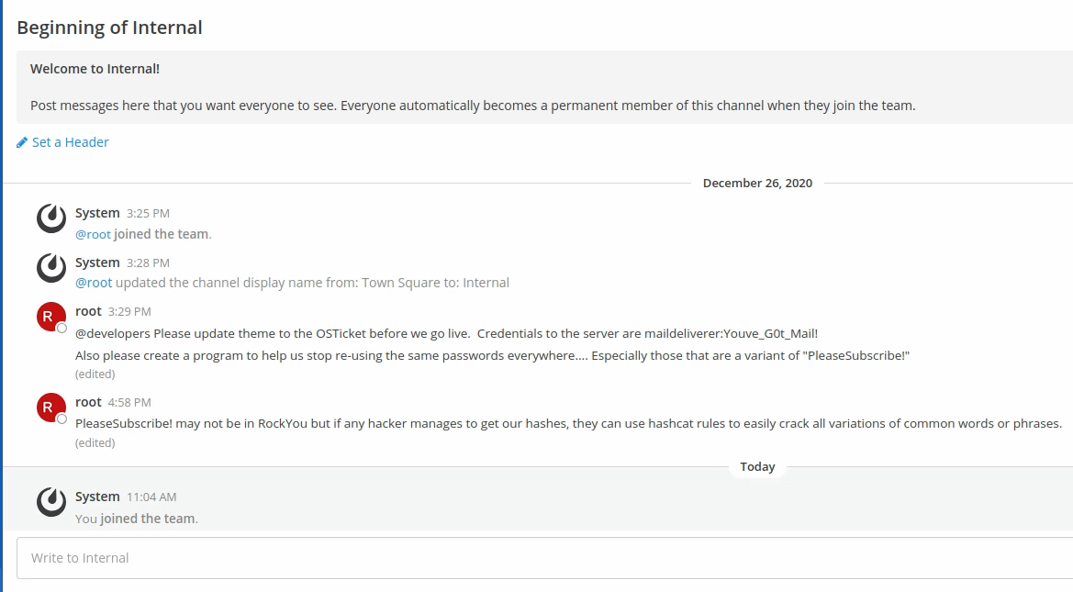Click the 3:29 PM message timestamp

coord(129,311)
